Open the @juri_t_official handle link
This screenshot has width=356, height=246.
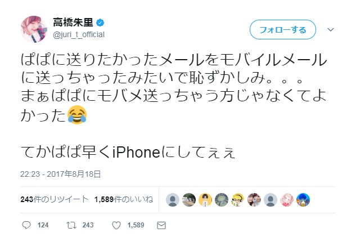[x=79, y=34]
